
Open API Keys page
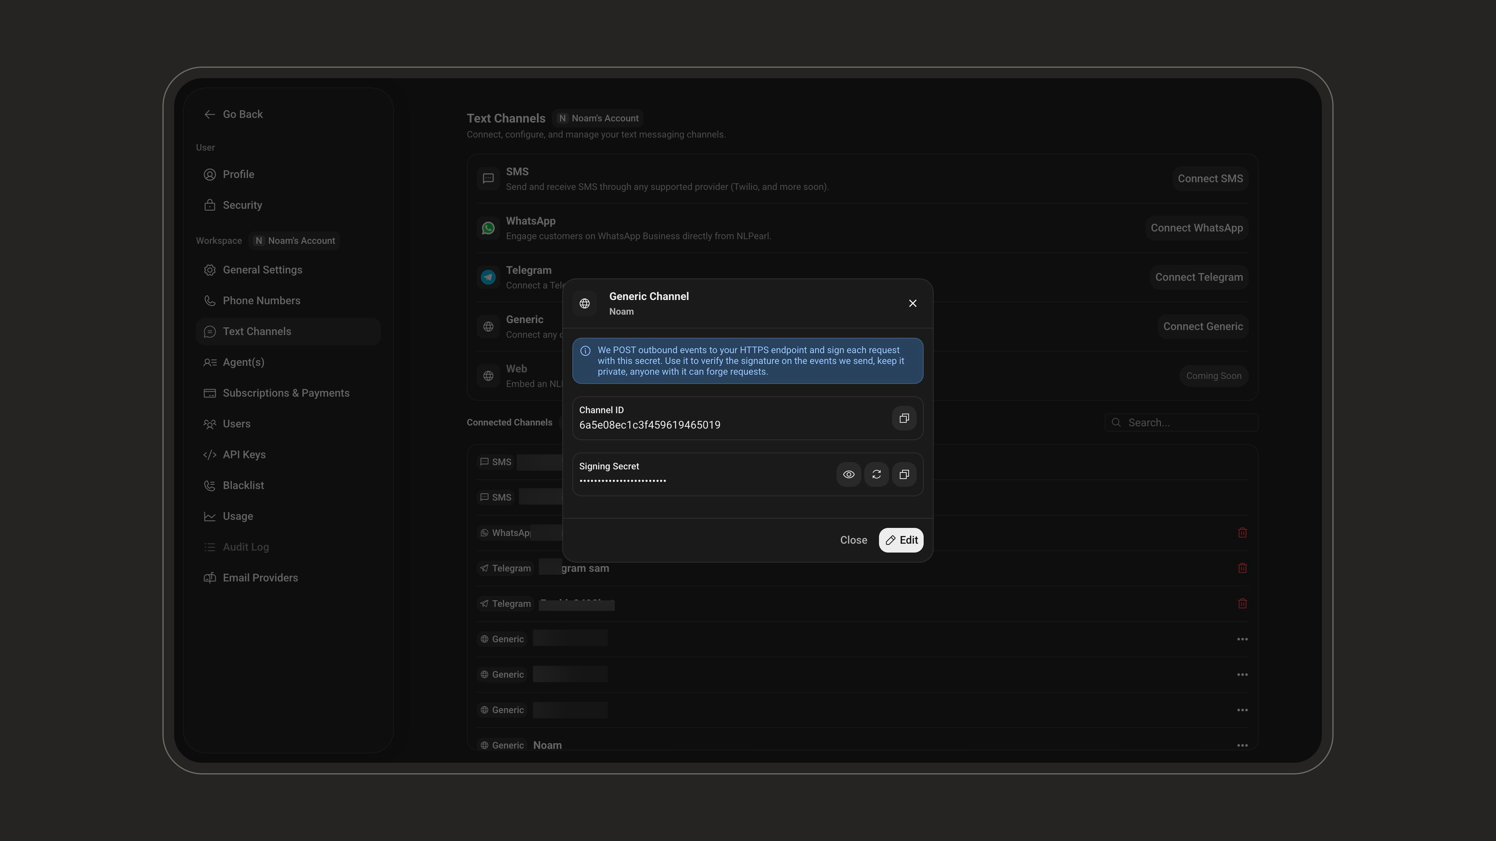coord(288,454)
